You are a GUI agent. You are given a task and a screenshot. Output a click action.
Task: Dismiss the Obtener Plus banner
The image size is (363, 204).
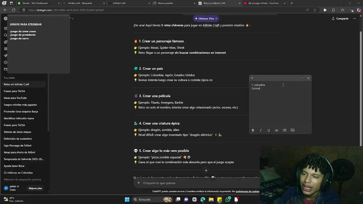point(216,18)
